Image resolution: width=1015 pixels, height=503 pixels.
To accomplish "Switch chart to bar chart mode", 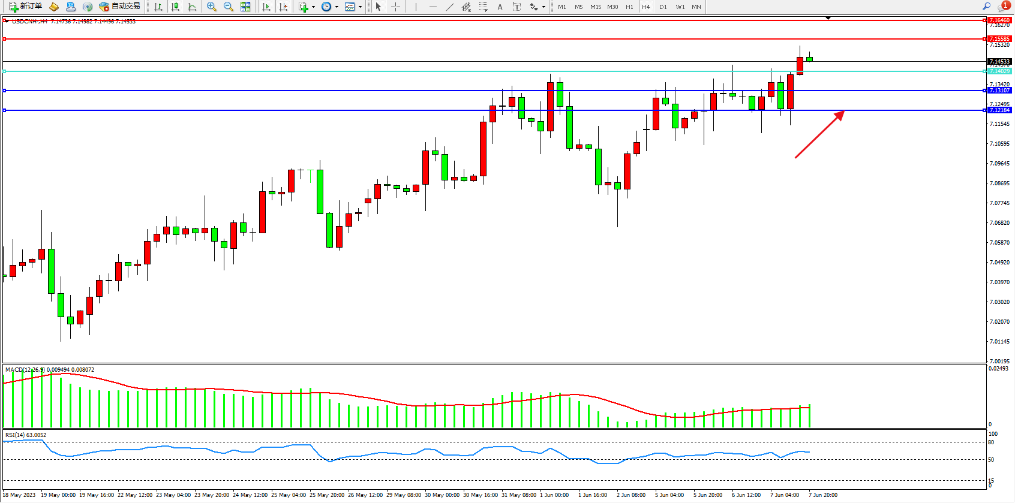I will pyautogui.click(x=158, y=7).
